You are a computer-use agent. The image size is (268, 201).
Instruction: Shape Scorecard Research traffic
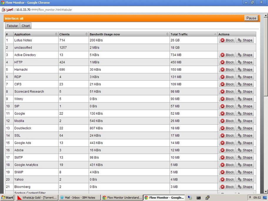pyautogui.click(x=245, y=92)
